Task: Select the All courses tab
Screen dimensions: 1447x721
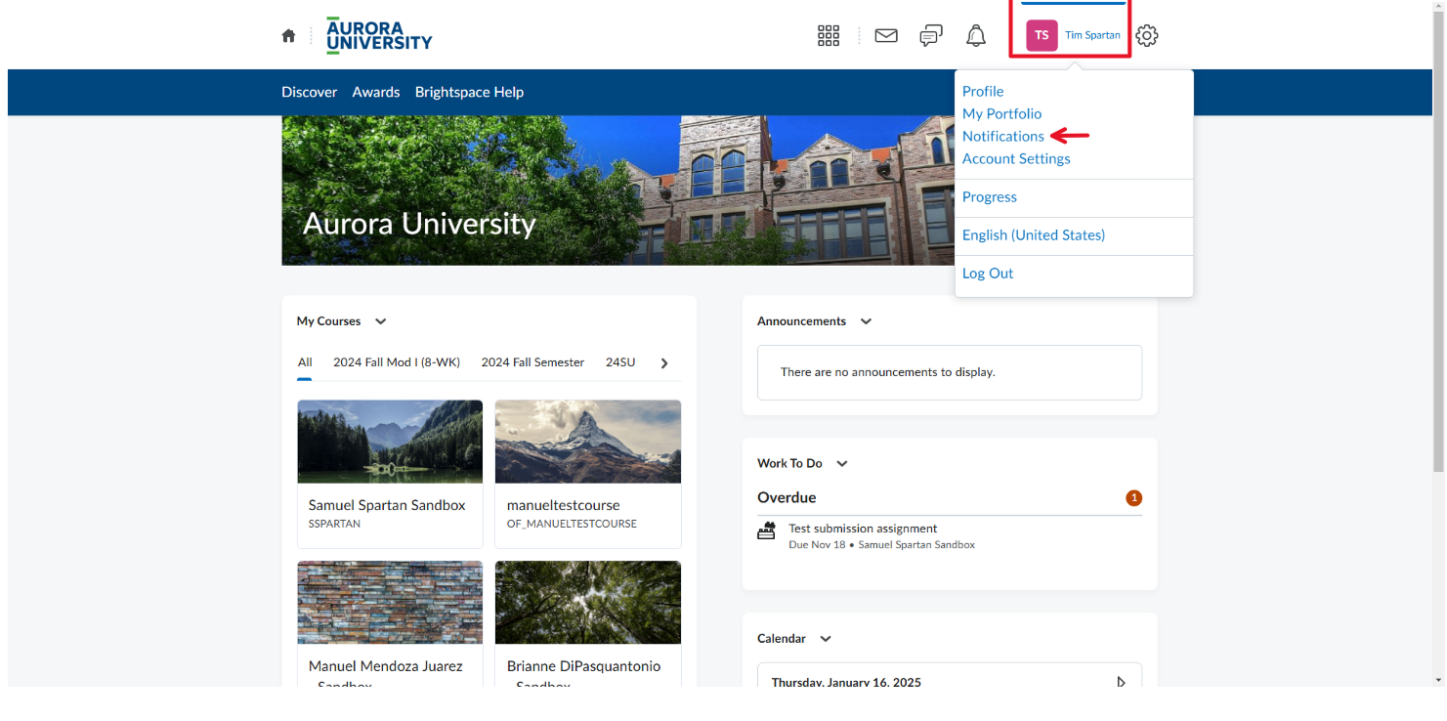Action: [305, 362]
